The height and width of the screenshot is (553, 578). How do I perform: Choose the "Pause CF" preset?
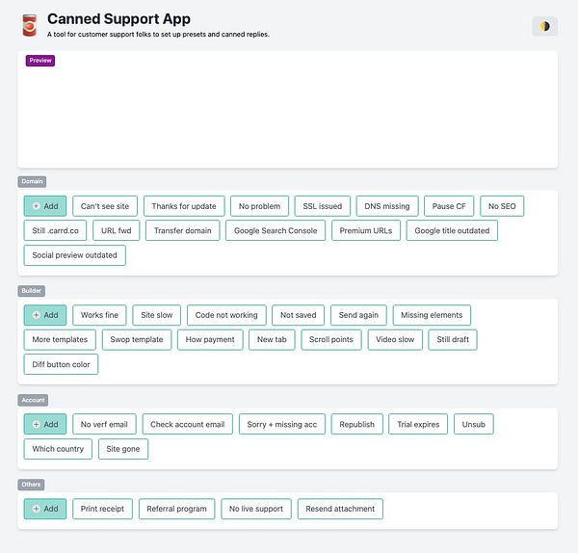(x=449, y=206)
